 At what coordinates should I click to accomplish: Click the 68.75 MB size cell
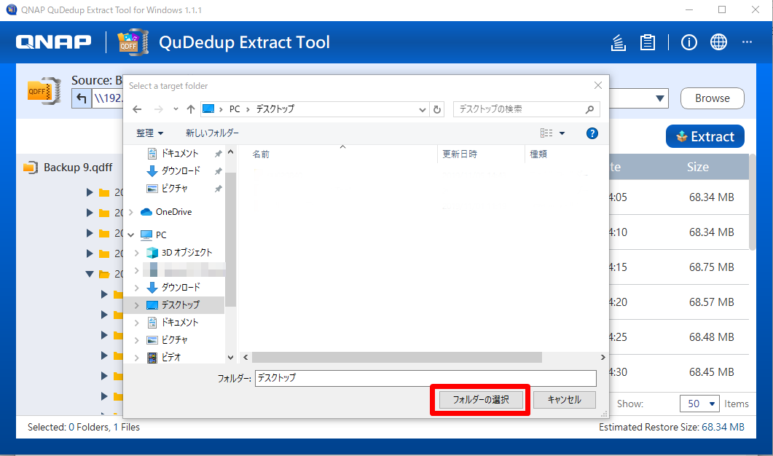tap(711, 267)
